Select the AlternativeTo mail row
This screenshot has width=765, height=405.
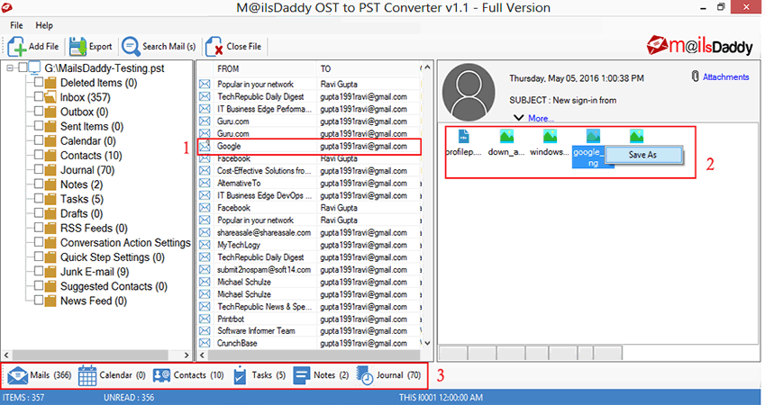[309, 184]
